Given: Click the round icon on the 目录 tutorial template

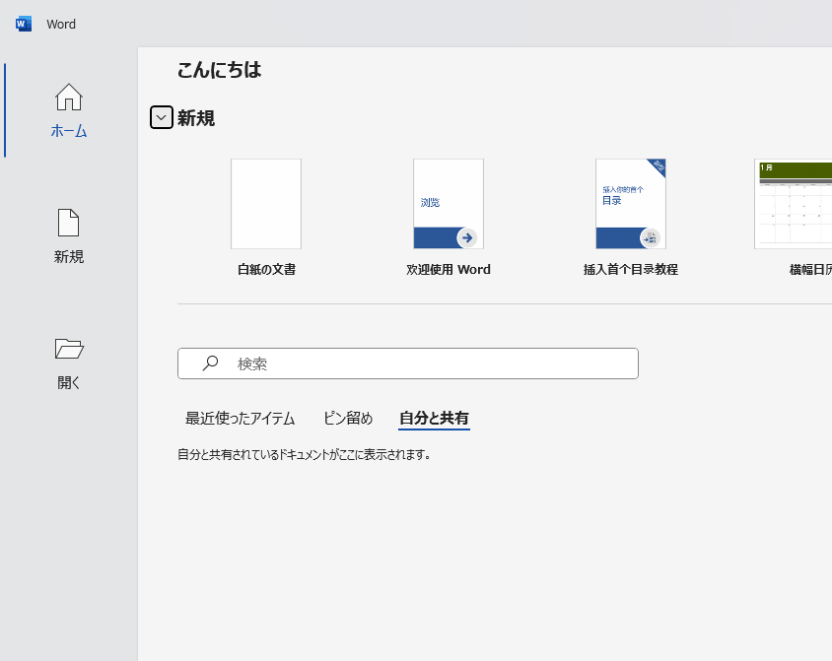Looking at the screenshot, I should (650, 237).
